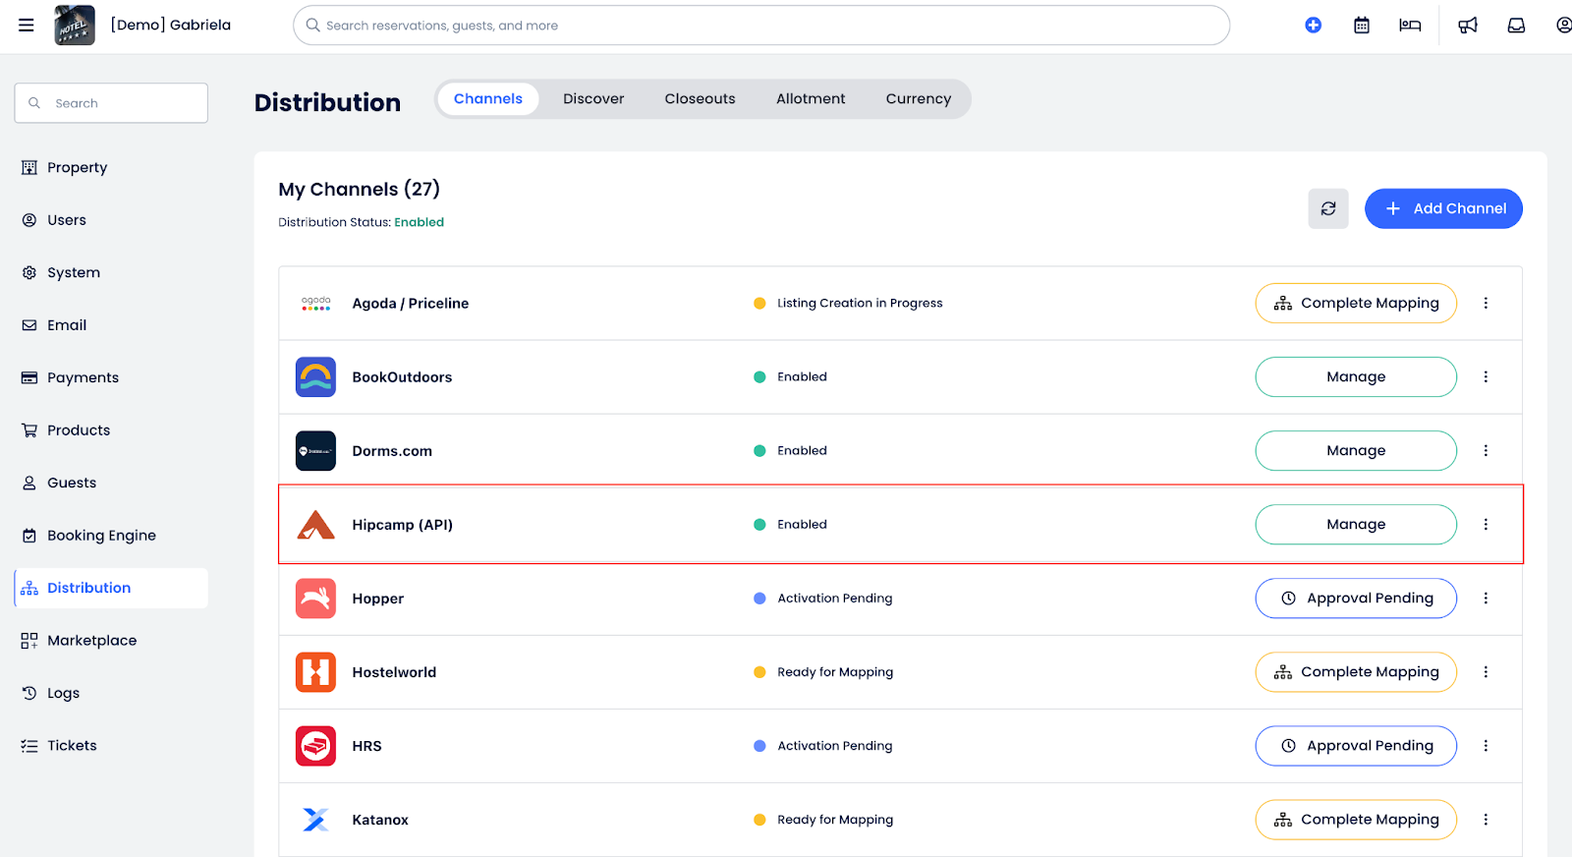
Task: Open more options for HRS
Action: click(x=1486, y=746)
